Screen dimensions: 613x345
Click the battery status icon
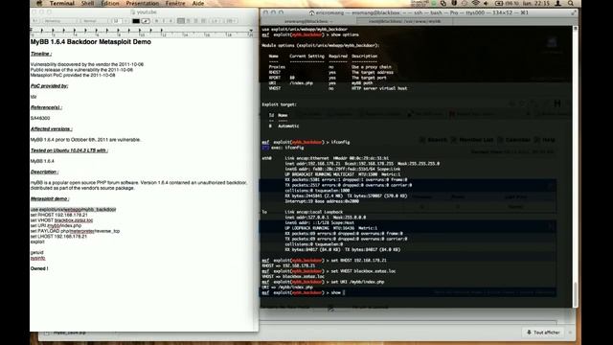click(x=499, y=3)
